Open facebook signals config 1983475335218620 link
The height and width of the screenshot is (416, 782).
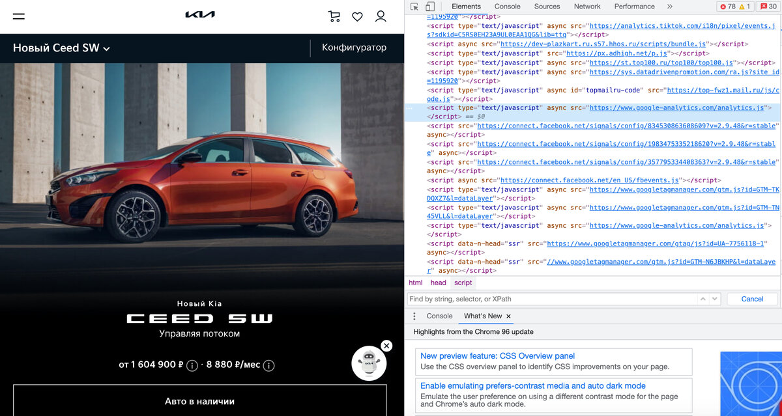click(x=626, y=144)
